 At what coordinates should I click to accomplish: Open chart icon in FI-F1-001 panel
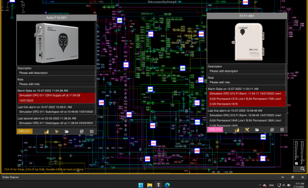(x=237, y=130)
